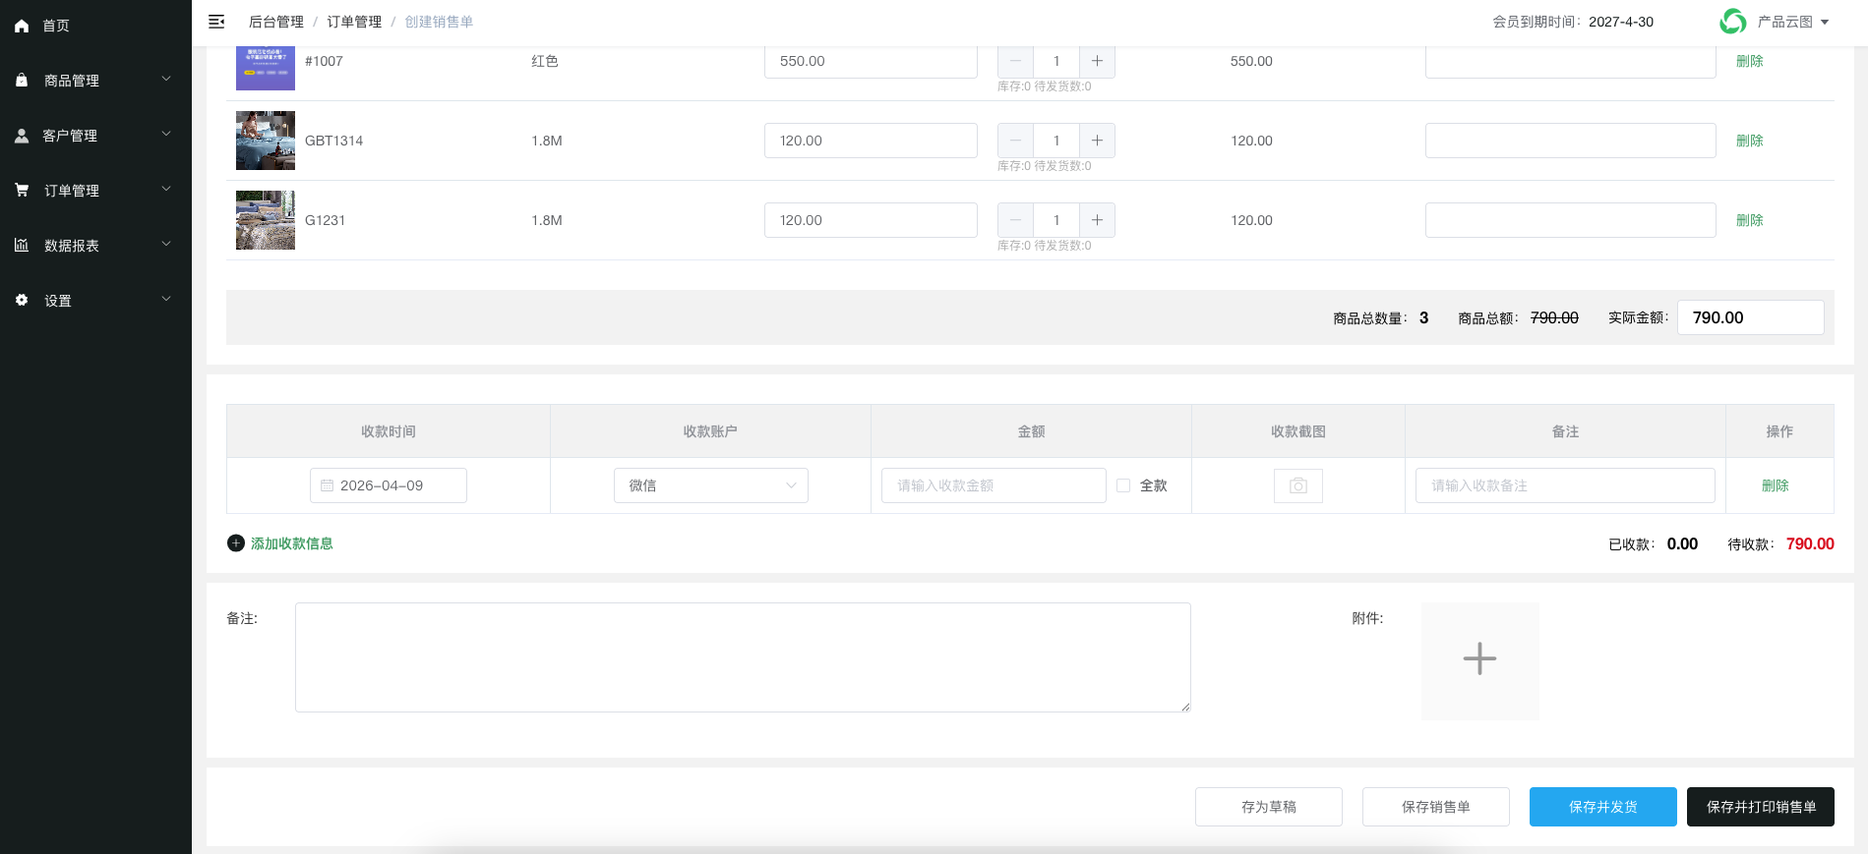Toggle the sidebar collapse hamburger icon
This screenshot has width=1868, height=854.
tap(216, 22)
